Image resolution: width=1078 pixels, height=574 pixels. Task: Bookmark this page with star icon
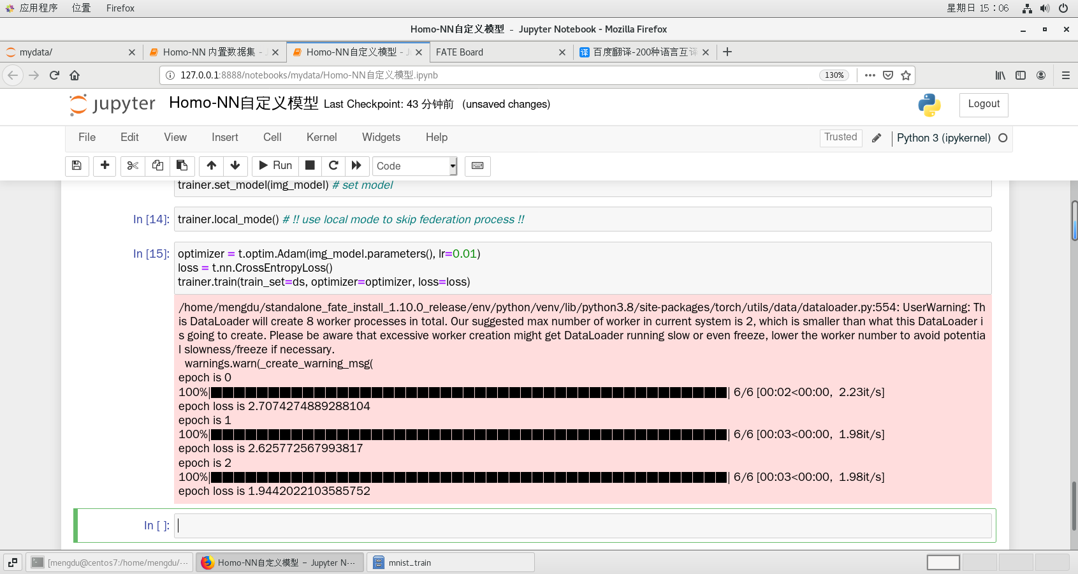coord(906,75)
